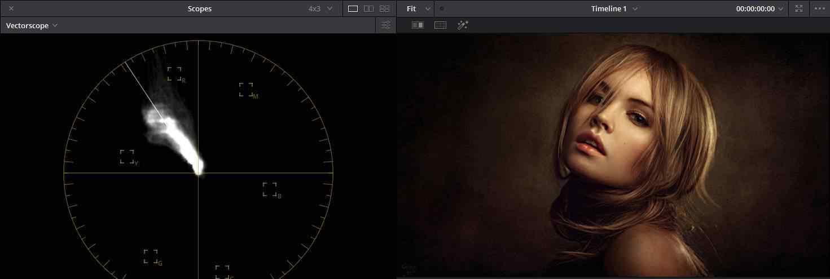Toggle the highlight magic wand icon

click(463, 25)
